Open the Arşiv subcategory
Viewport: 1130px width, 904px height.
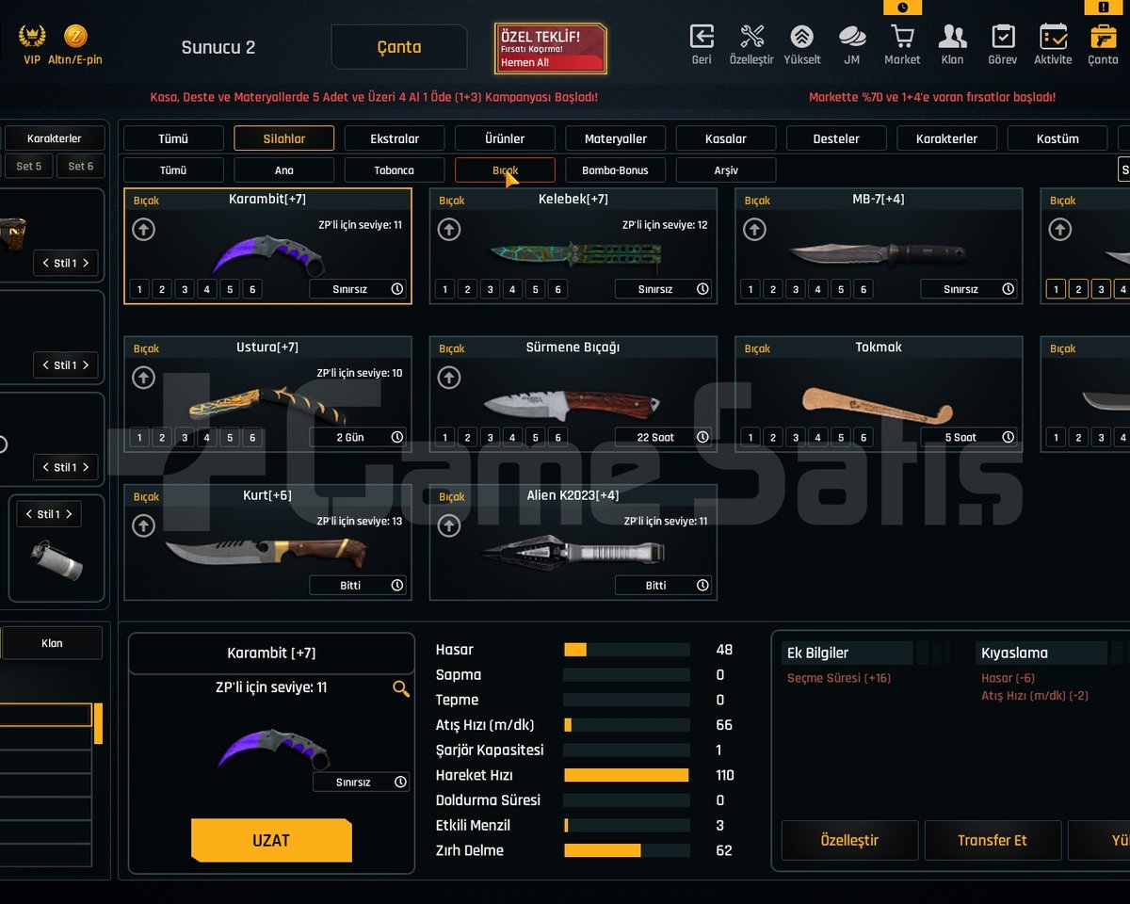726,170
